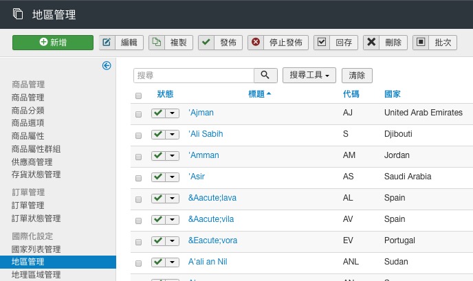Screen dimensions: 473x281
Task: Collapse sidebar with the blue arrow icon
Action: tap(107, 66)
